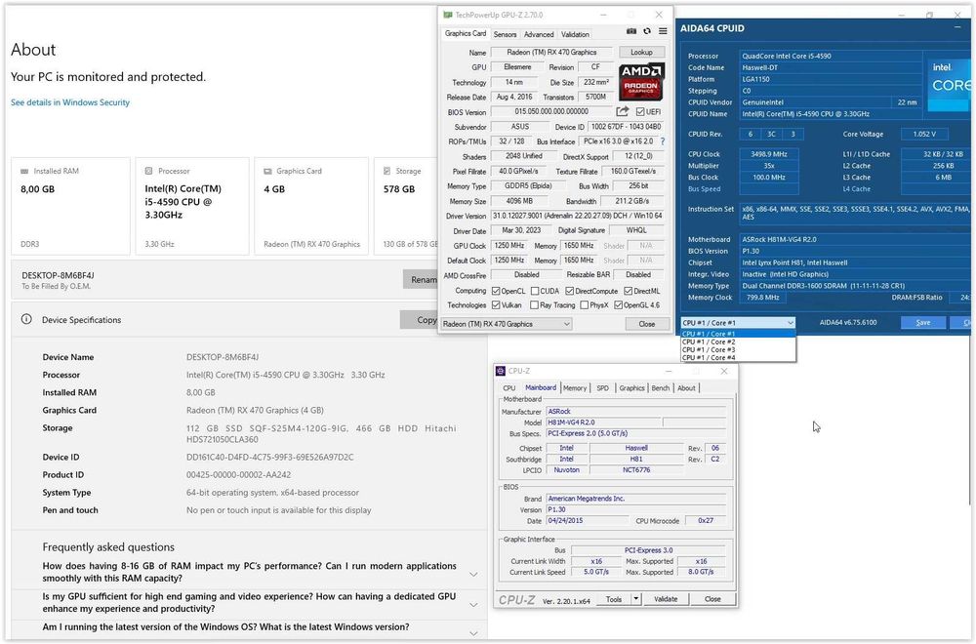
Task: Select CPU #1 / Core #1 in the list
Action: tap(738, 334)
